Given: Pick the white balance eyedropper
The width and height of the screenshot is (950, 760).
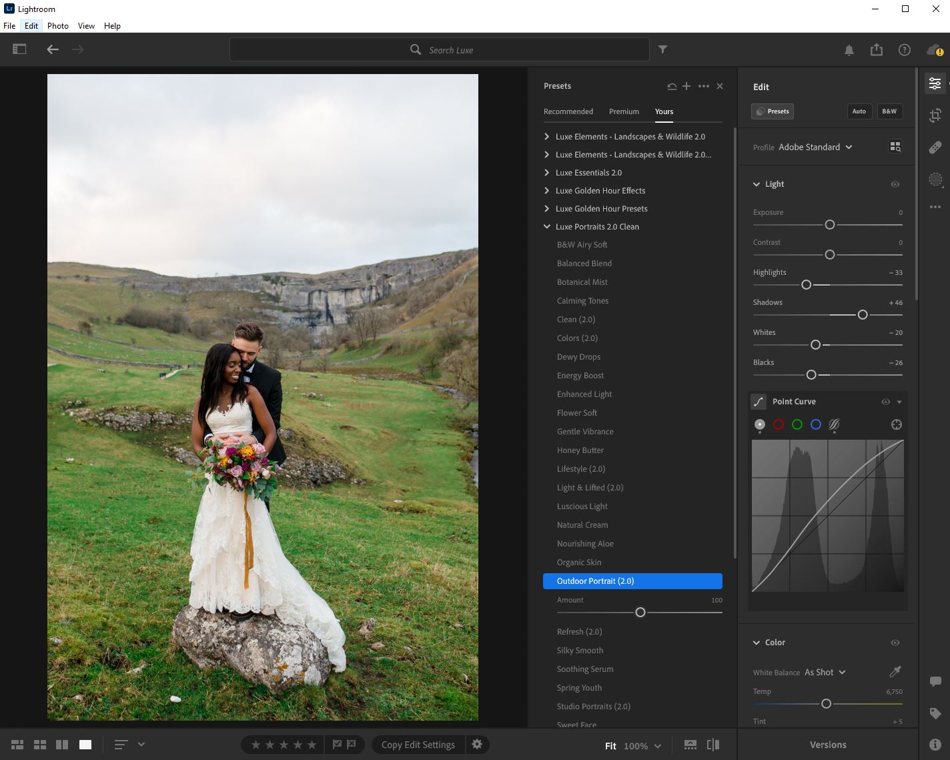Looking at the screenshot, I should click(895, 672).
